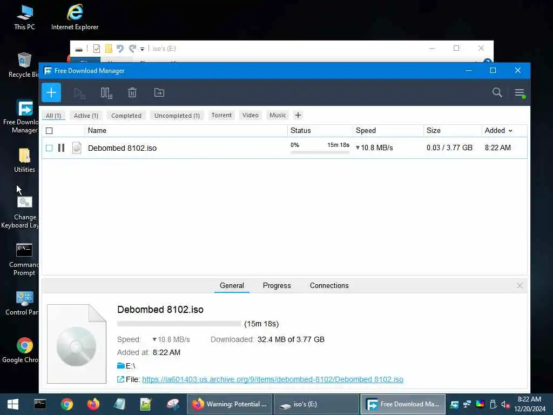The width and height of the screenshot is (553, 415).
Task: Open Command Prompt from the taskbar
Action: point(40,404)
